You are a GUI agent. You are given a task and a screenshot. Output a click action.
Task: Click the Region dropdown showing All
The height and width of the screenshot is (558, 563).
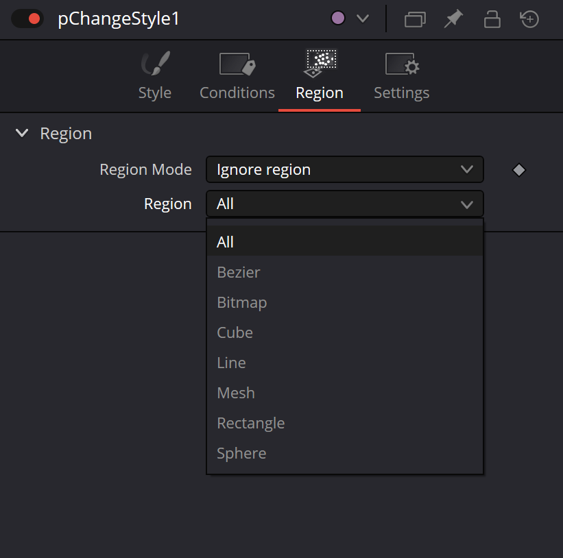[x=345, y=204]
